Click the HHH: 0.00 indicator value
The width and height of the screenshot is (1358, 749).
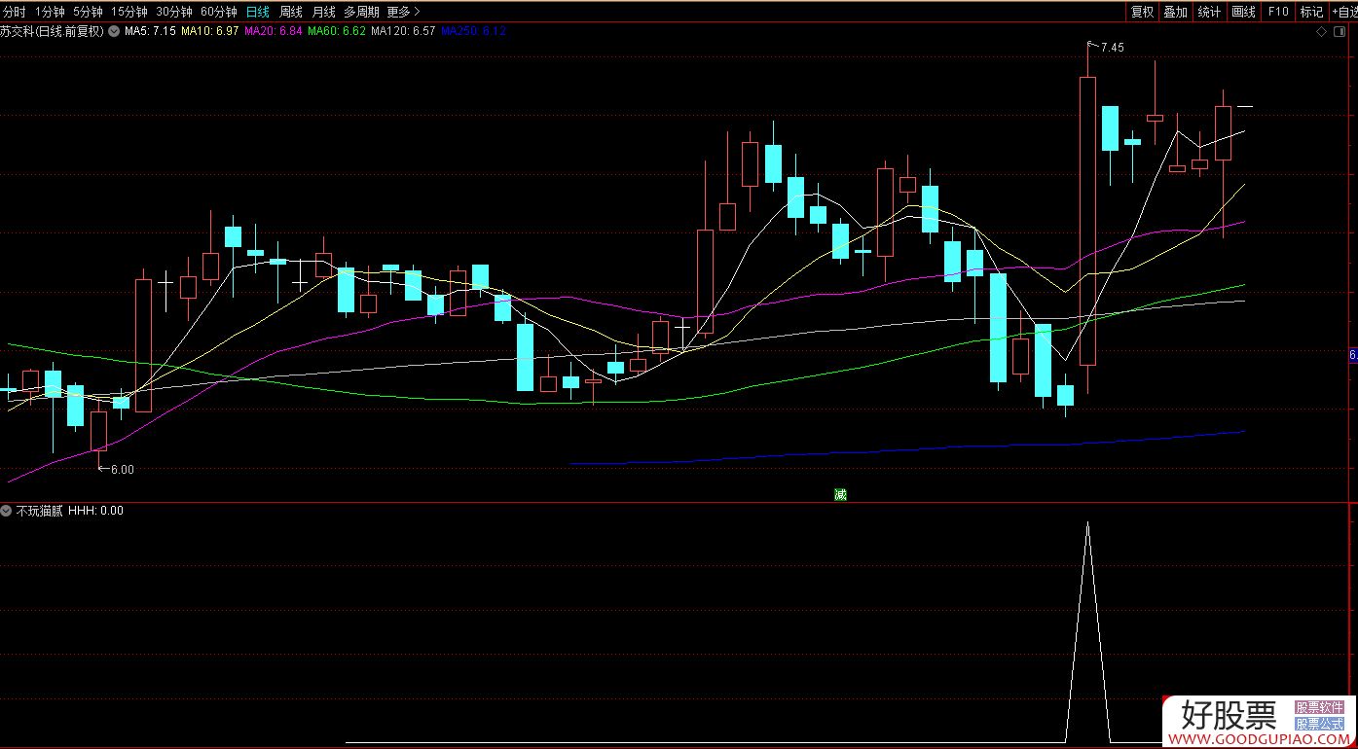[x=95, y=511]
